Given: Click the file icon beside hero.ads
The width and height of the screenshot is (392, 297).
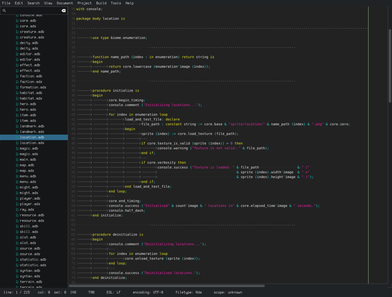Looking at the screenshot, I should coord(17,110).
